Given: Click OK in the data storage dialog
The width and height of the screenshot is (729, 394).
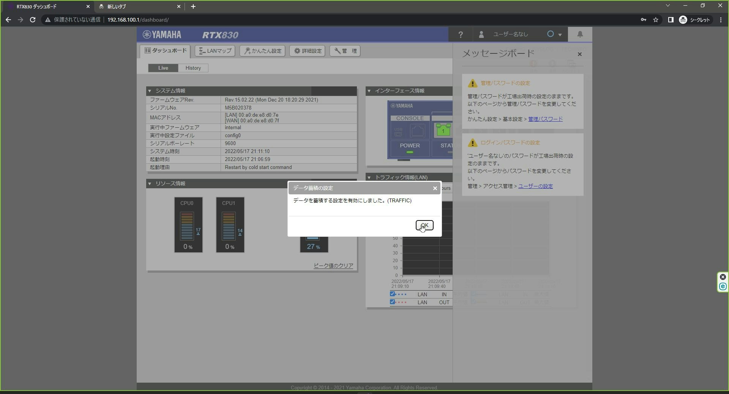Looking at the screenshot, I should [424, 225].
